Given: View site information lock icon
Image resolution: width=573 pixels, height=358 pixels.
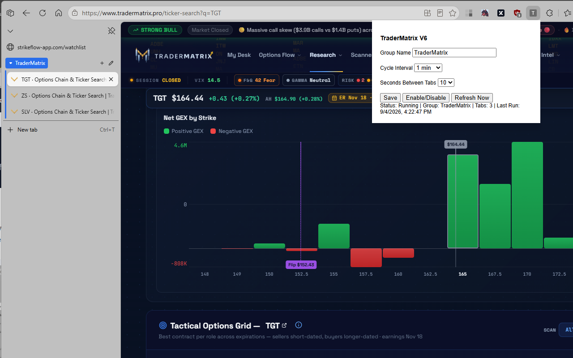Looking at the screenshot, I should 75,13.
